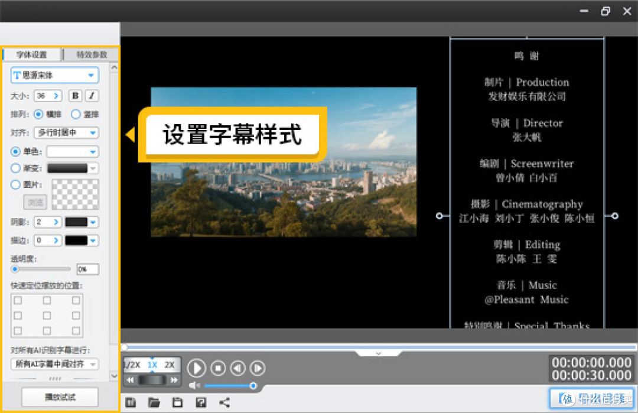Play the video preview

pos(197,368)
